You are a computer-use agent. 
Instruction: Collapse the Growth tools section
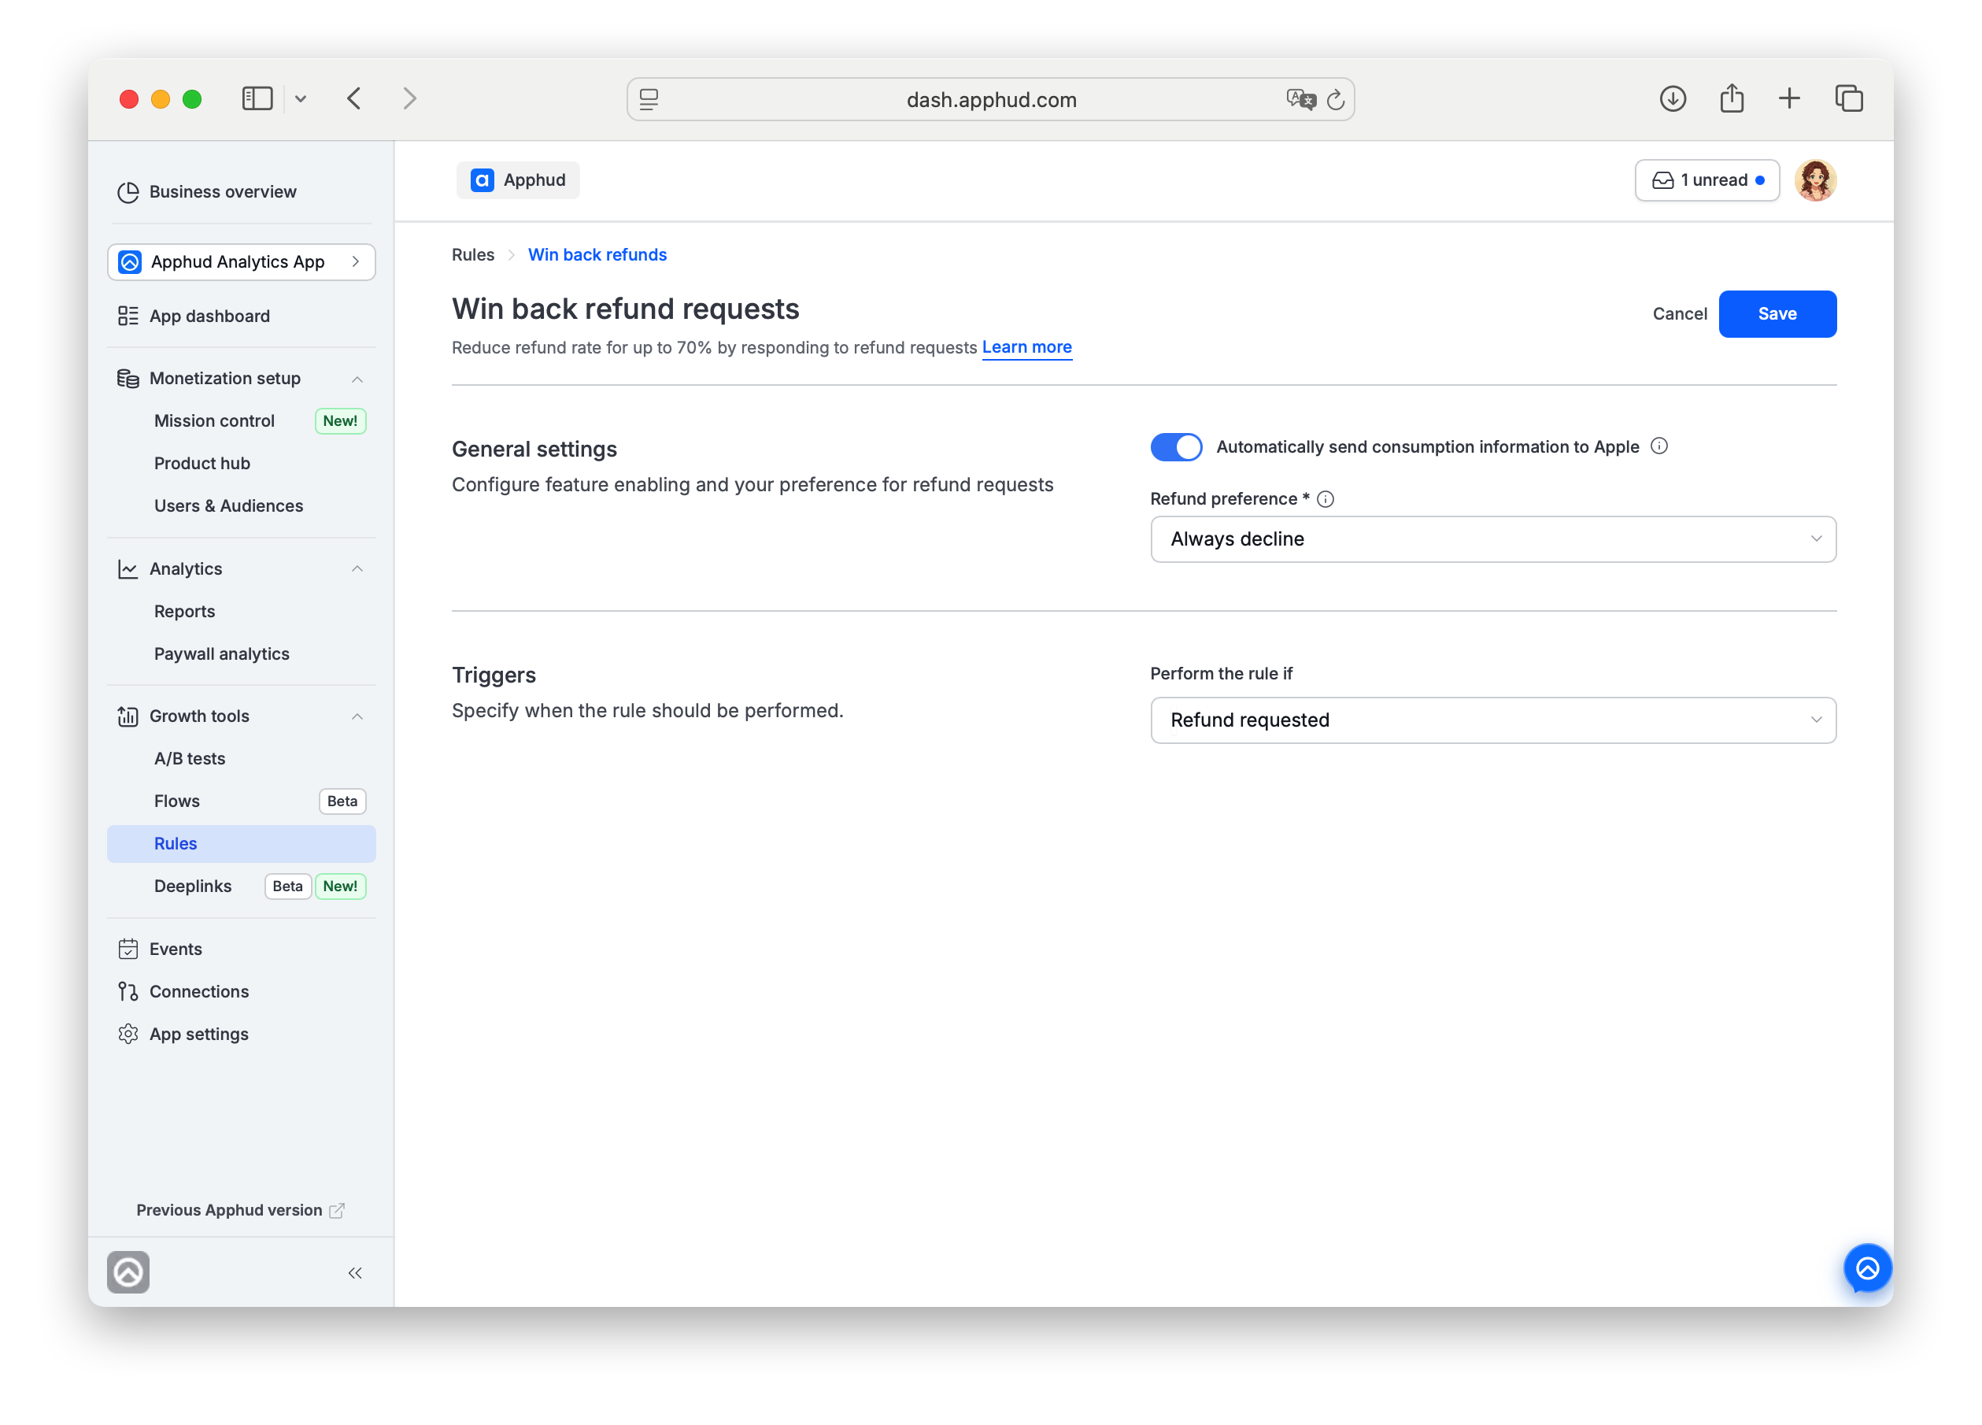357,716
